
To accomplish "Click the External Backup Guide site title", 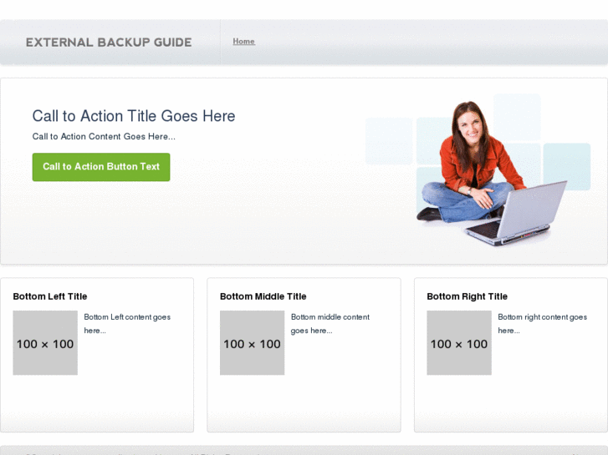I will pyautogui.click(x=109, y=43).
